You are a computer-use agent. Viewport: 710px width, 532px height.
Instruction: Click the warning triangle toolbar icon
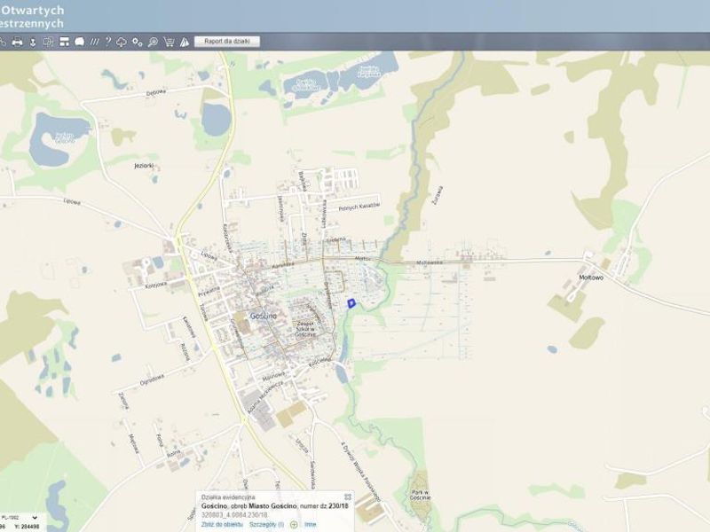click(185, 42)
